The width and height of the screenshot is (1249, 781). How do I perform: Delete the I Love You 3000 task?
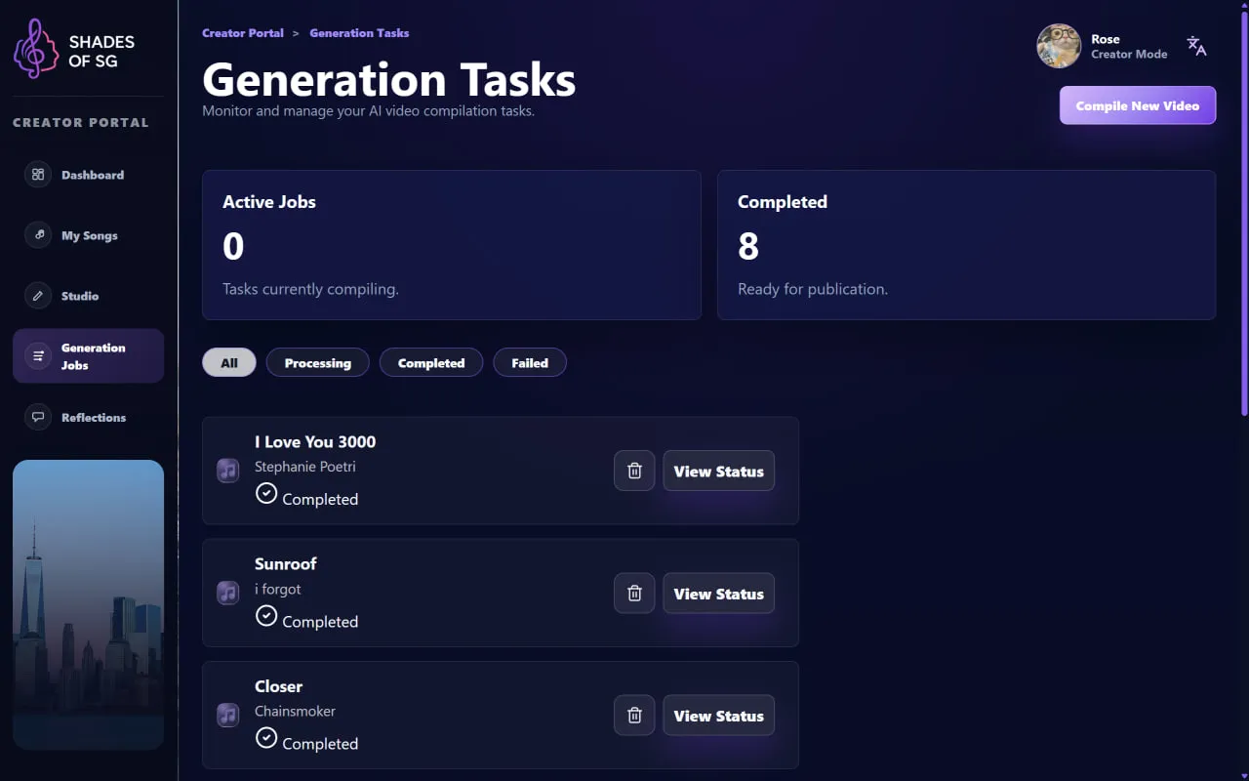(634, 471)
